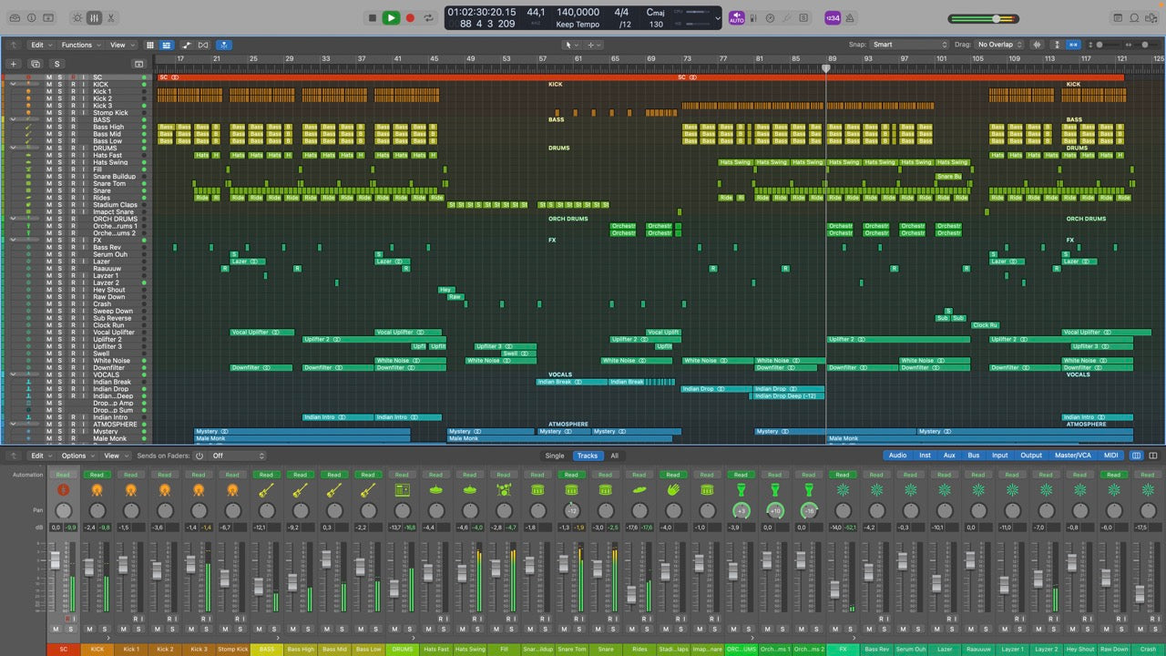Switch mixer to All view
This screenshot has width=1166, height=656.
(614, 456)
